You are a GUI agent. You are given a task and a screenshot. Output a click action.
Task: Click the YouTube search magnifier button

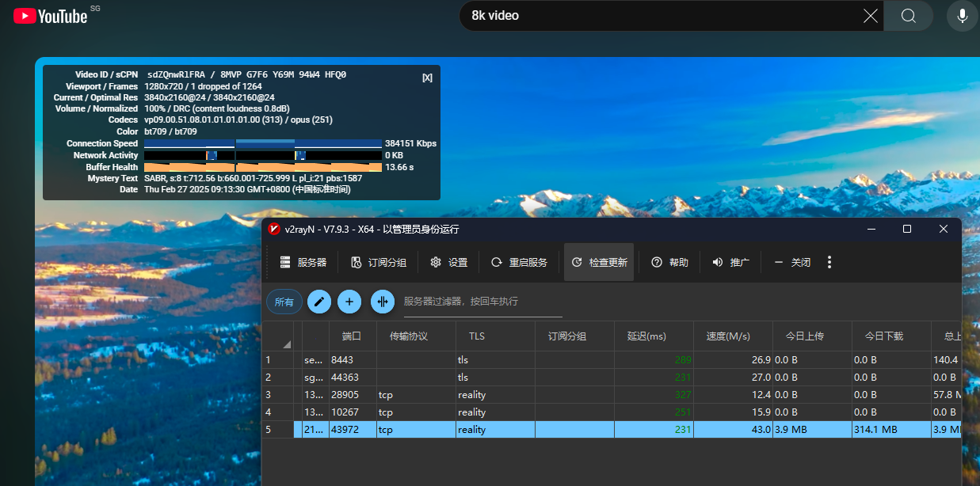point(909,16)
